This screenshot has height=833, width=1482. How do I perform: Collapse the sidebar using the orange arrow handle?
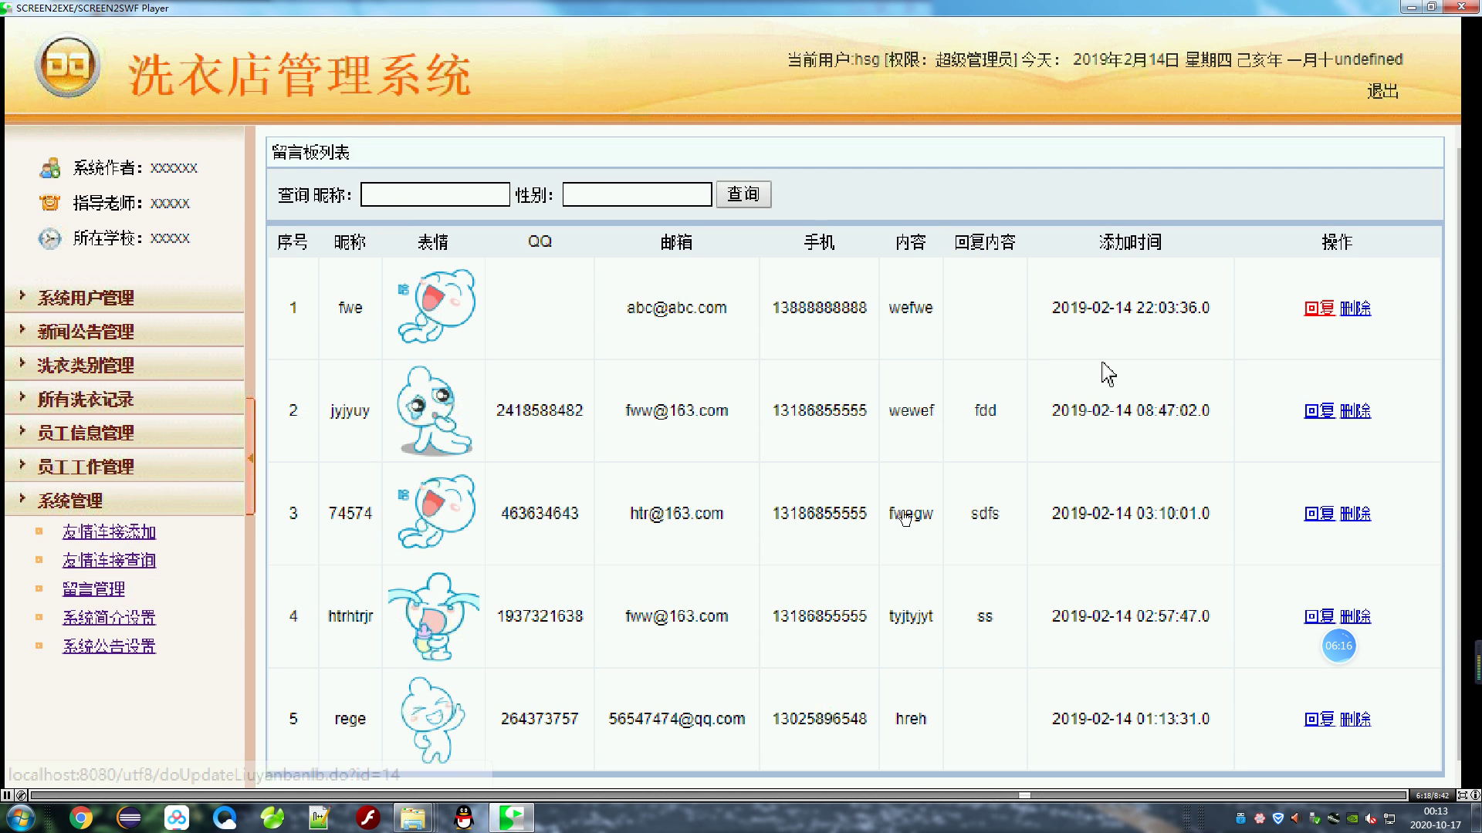pos(250,457)
